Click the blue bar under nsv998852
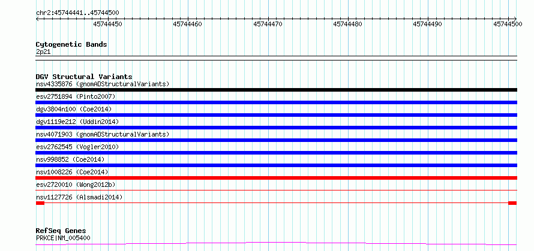The width and height of the screenshot is (534, 251). click(x=276, y=165)
